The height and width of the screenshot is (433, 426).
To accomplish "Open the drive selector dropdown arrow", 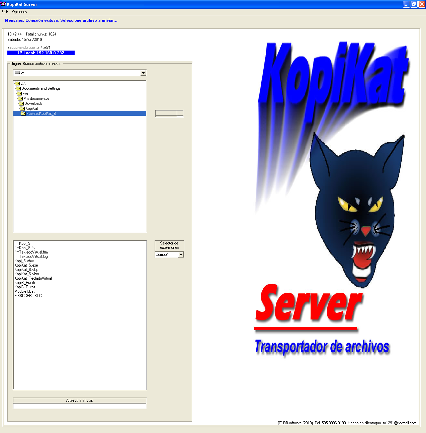I will pos(143,73).
